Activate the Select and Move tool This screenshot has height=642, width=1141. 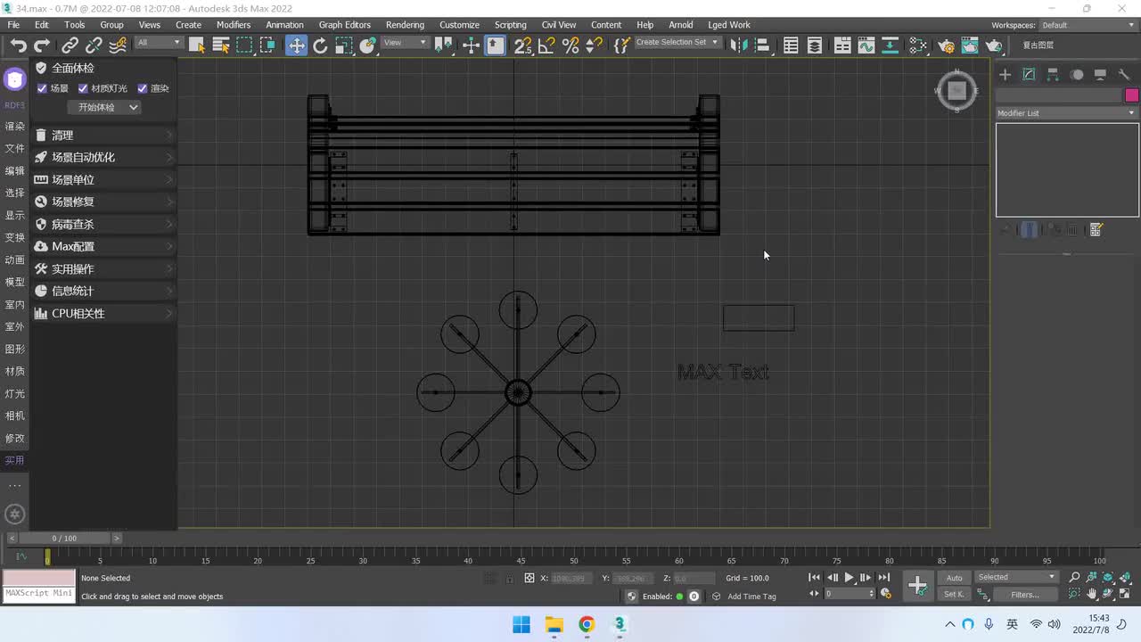296,45
